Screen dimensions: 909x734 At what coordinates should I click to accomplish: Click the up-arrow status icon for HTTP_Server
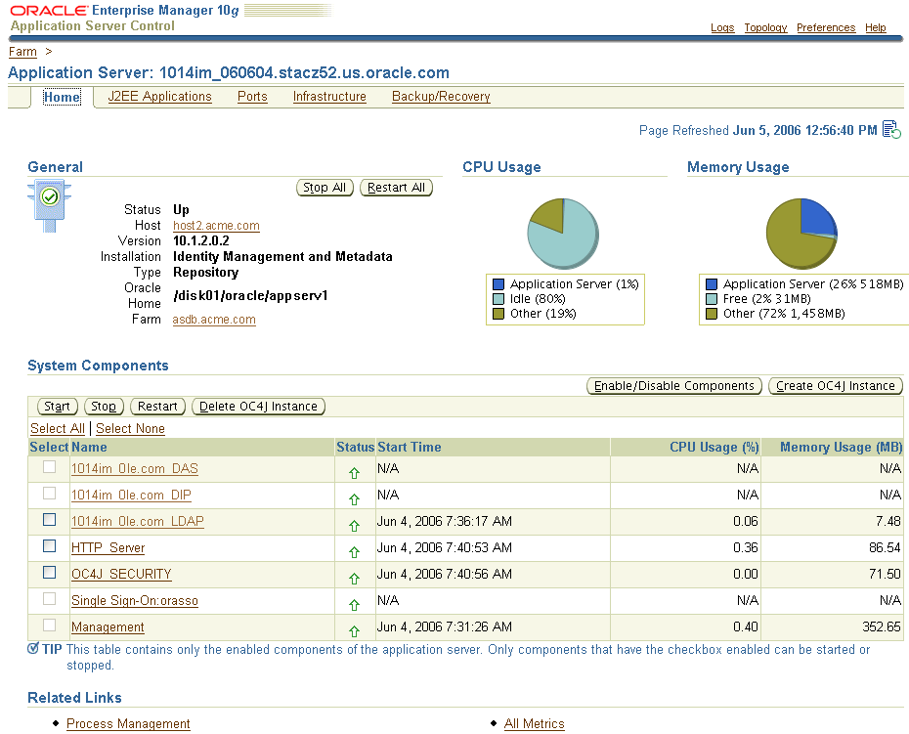point(354,552)
